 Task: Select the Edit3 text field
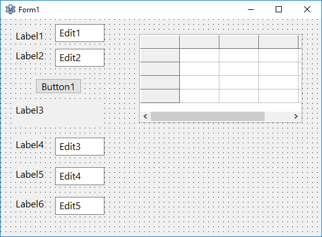[80, 147]
